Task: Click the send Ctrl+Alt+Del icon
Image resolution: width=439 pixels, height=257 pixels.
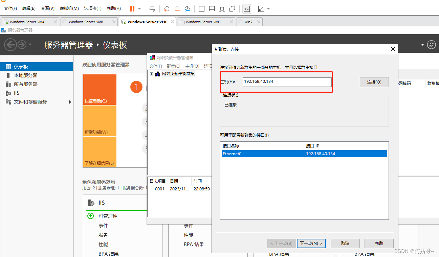Action: 152,8
